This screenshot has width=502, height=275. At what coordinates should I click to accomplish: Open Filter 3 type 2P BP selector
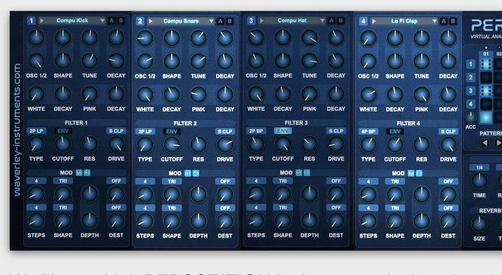pos(256,130)
